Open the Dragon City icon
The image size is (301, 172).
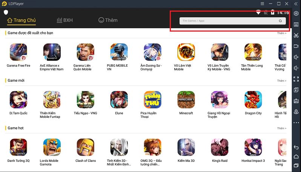(x=253, y=100)
